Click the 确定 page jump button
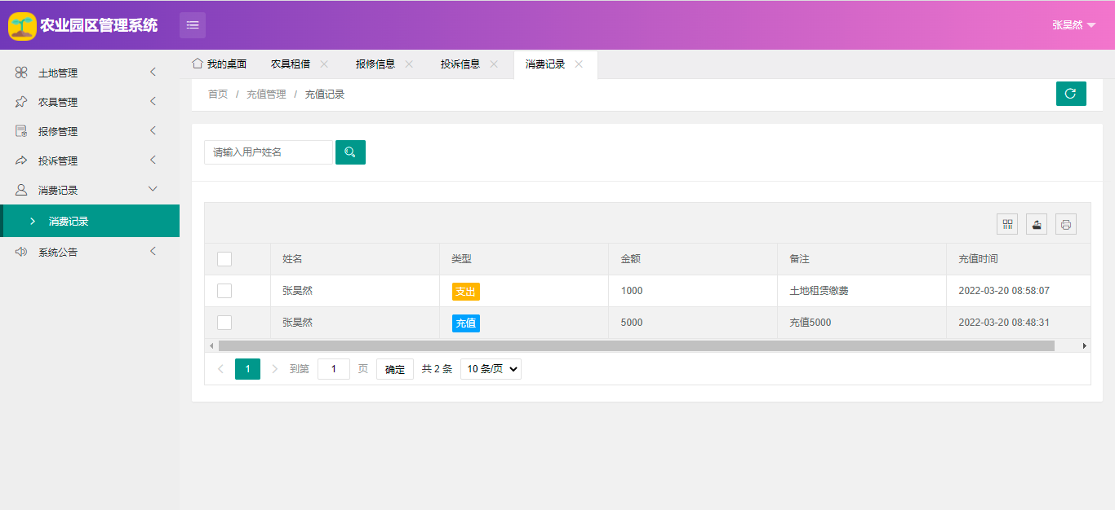 point(395,369)
